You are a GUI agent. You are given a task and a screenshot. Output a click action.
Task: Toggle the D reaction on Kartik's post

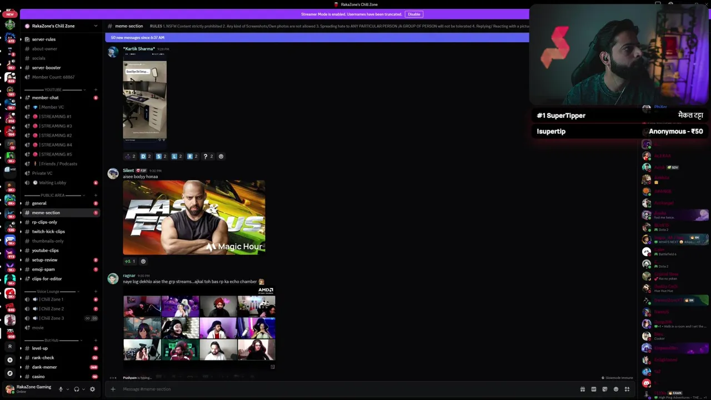click(x=146, y=157)
